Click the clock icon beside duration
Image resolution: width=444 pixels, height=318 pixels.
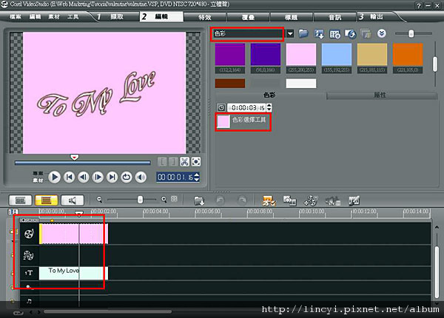click(x=221, y=108)
